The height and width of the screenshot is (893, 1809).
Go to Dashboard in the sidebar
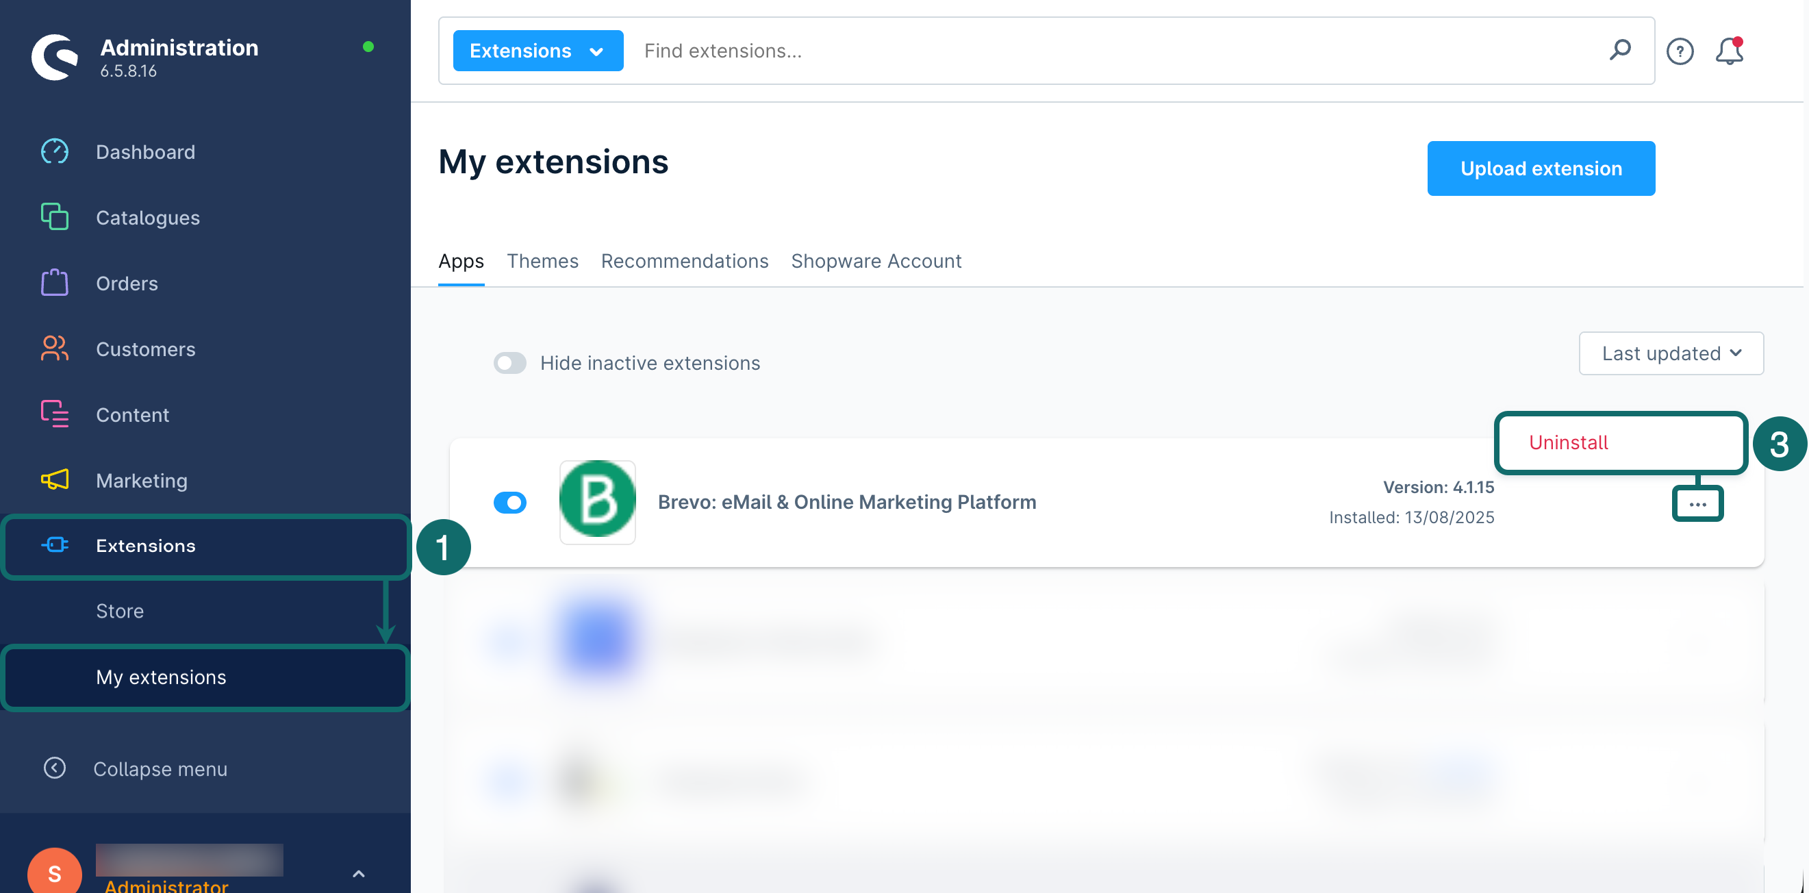145,152
